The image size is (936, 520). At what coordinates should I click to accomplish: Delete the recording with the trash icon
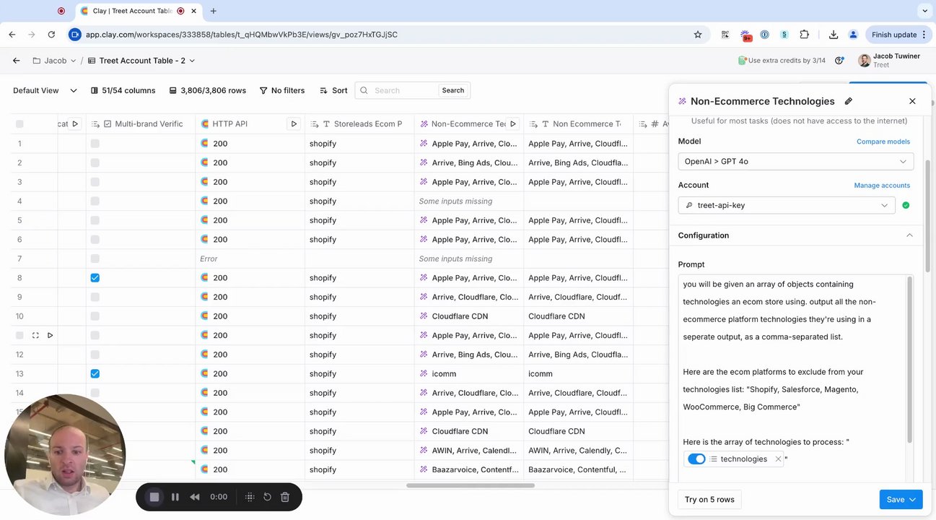click(x=285, y=497)
